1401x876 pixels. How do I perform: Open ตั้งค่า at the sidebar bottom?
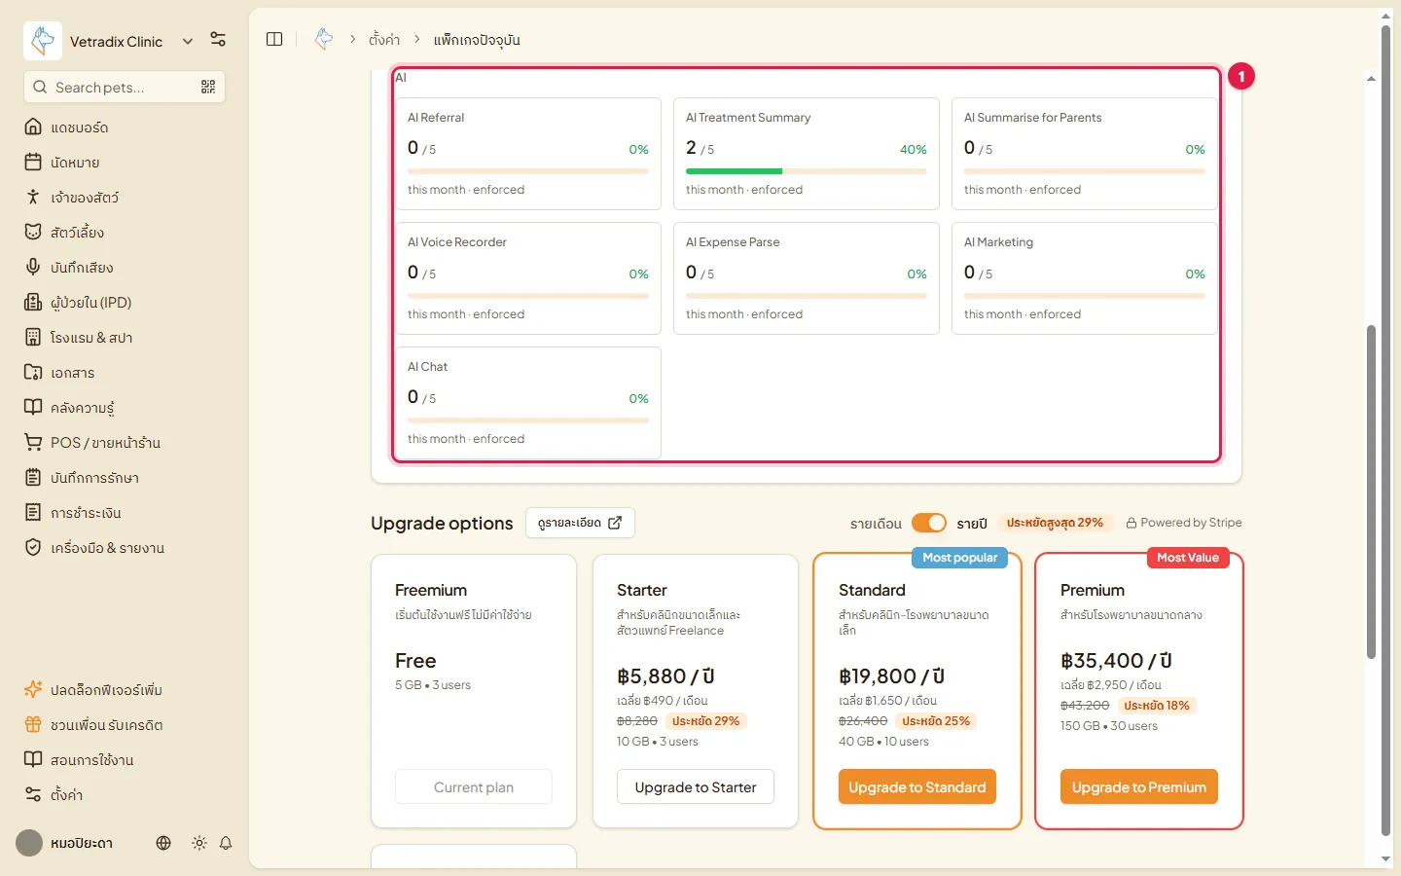click(x=125, y=794)
